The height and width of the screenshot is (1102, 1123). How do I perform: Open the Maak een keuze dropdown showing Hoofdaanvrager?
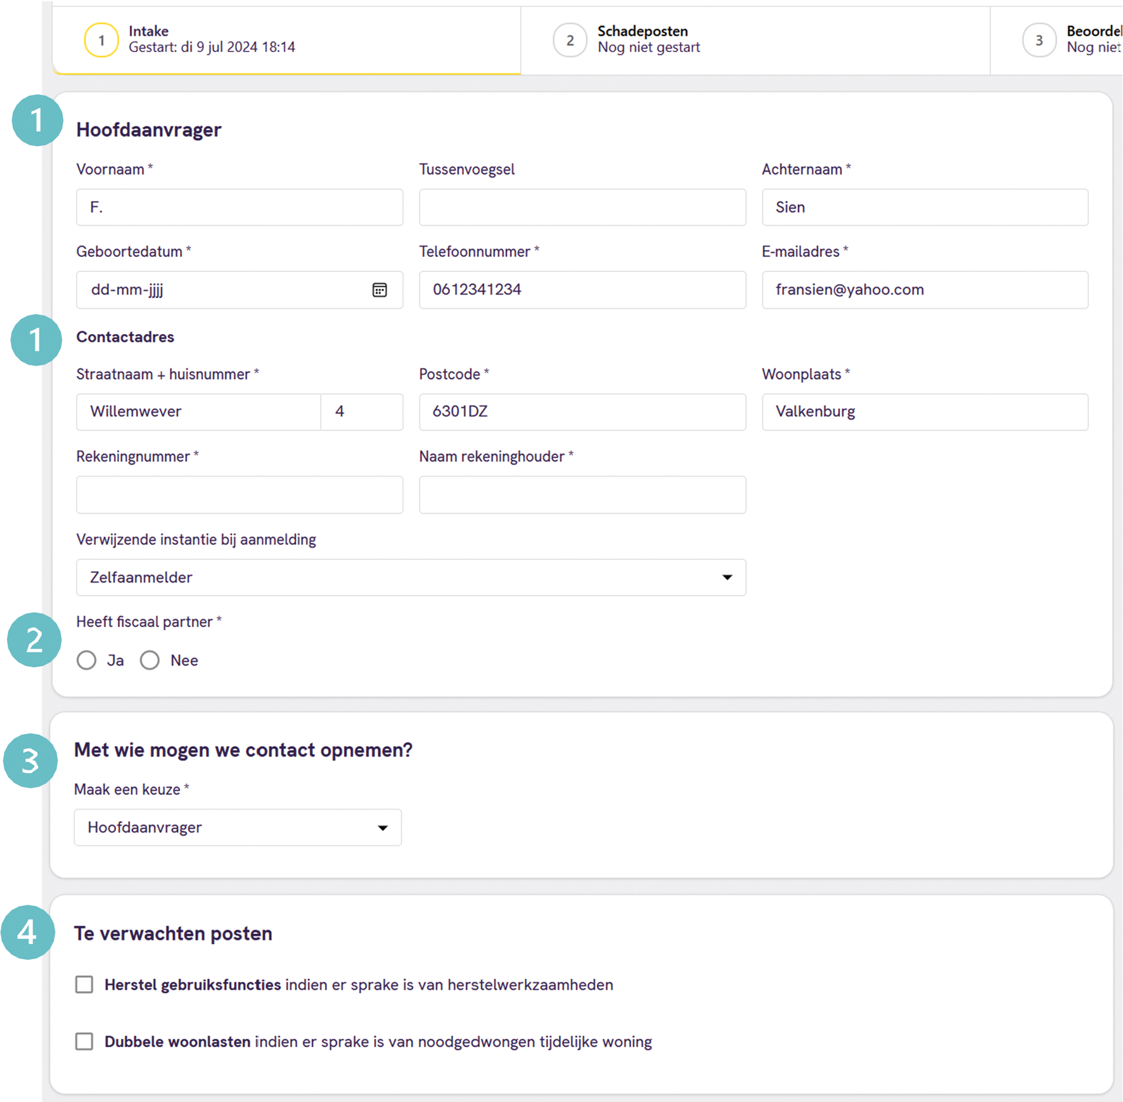[238, 827]
